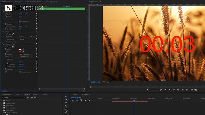Image resolution: width=205 pixels, height=115 pixels.
Task: Toggle Opacity animation stopwatch
Action: tap(6, 37)
